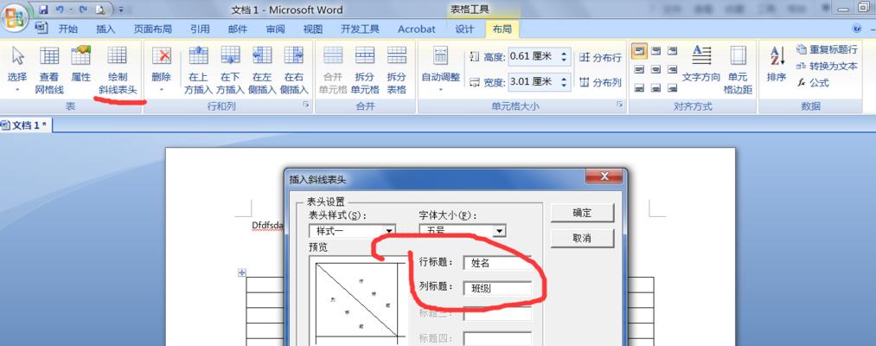Click 列标题 input field
The width and height of the screenshot is (876, 346).
(x=497, y=288)
